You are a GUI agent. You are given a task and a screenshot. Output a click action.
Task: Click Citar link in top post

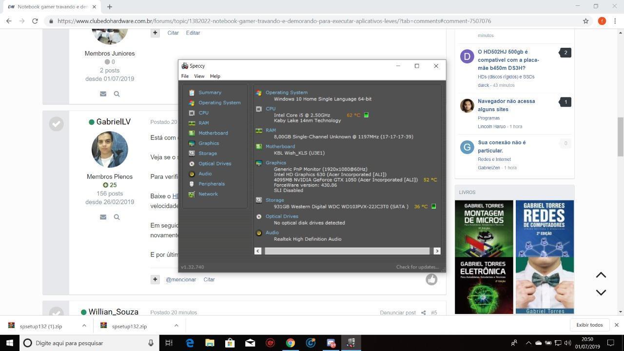coord(173,33)
